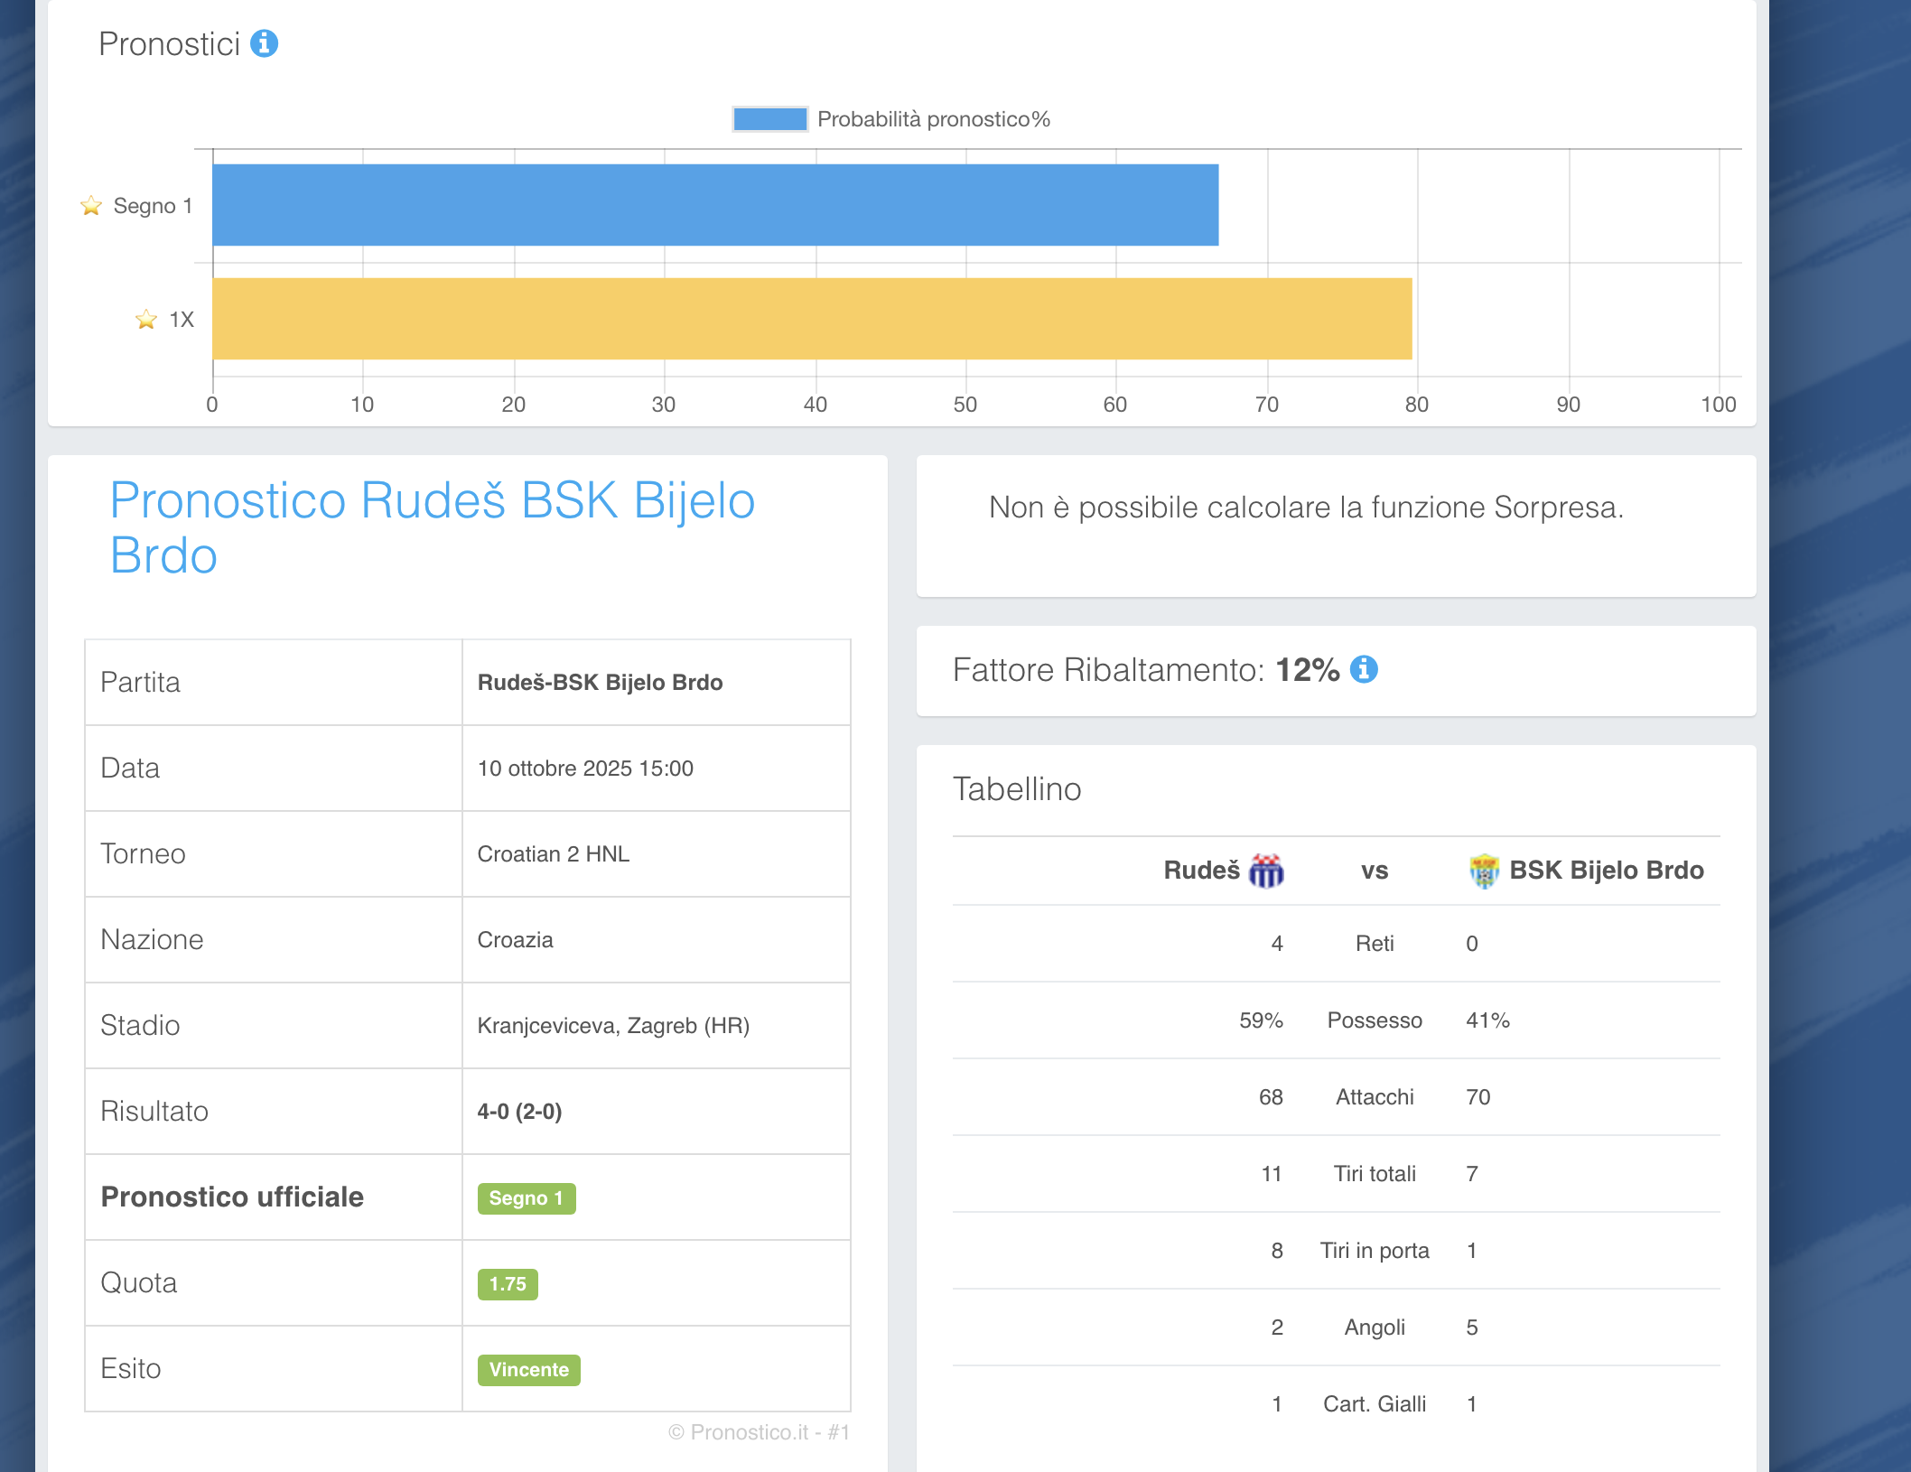Click the Vincente result badge
The image size is (1911, 1472).
[528, 1370]
